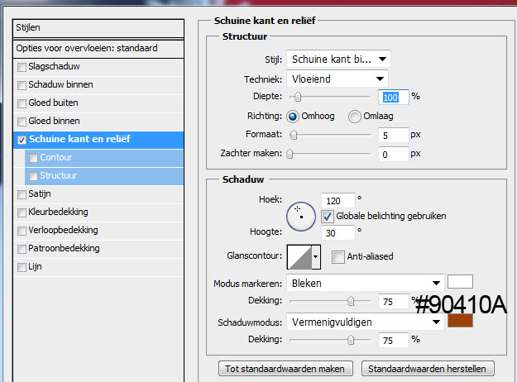Click the shadow Dekking slider handle
Image resolution: width=517 pixels, height=382 pixels.
coord(351,340)
